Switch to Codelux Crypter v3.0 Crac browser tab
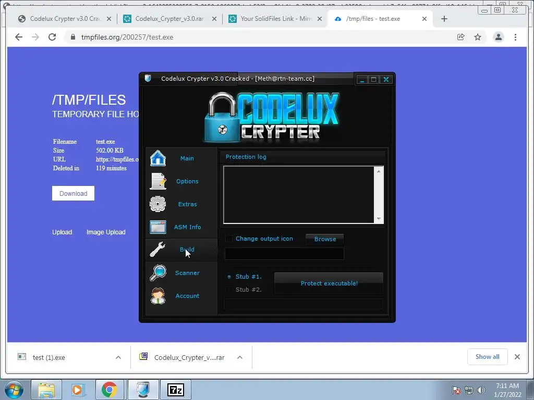534x400 pixels. [65, 19]
